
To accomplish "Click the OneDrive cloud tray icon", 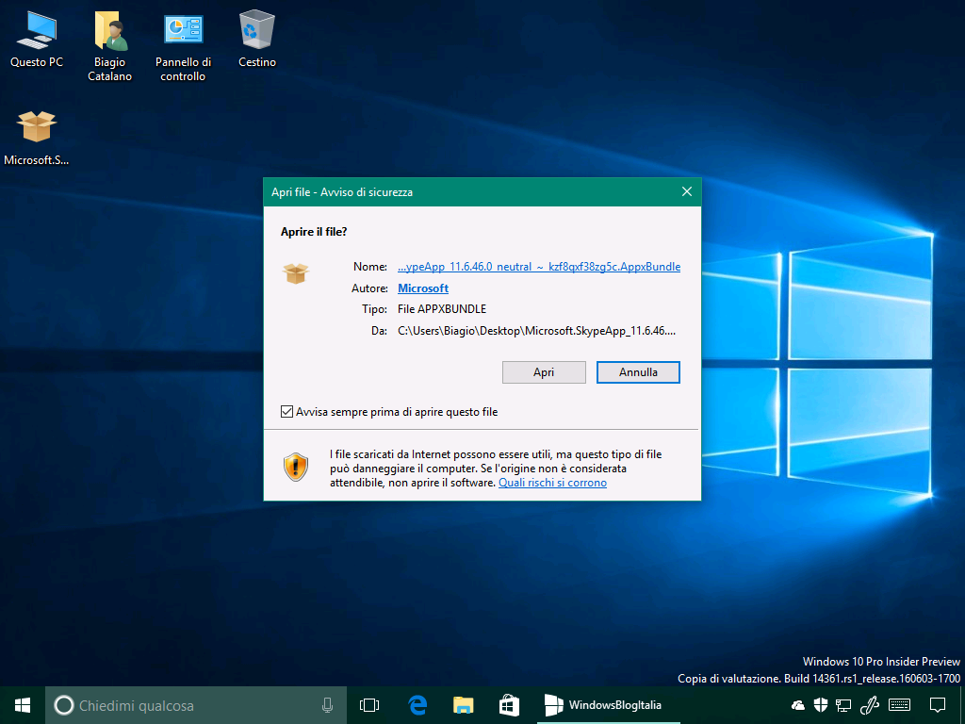I will click(x=798, y=705).
